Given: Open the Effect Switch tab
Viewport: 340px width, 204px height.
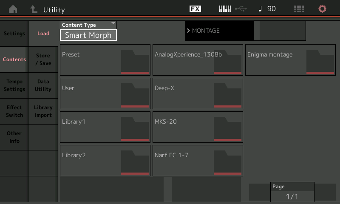Looking at the screenshot, I should click(14, 111).
